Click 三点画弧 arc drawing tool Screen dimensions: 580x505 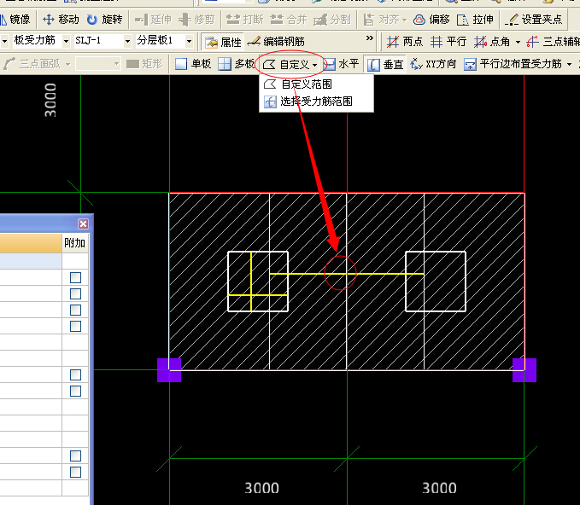tap(32, 64)
